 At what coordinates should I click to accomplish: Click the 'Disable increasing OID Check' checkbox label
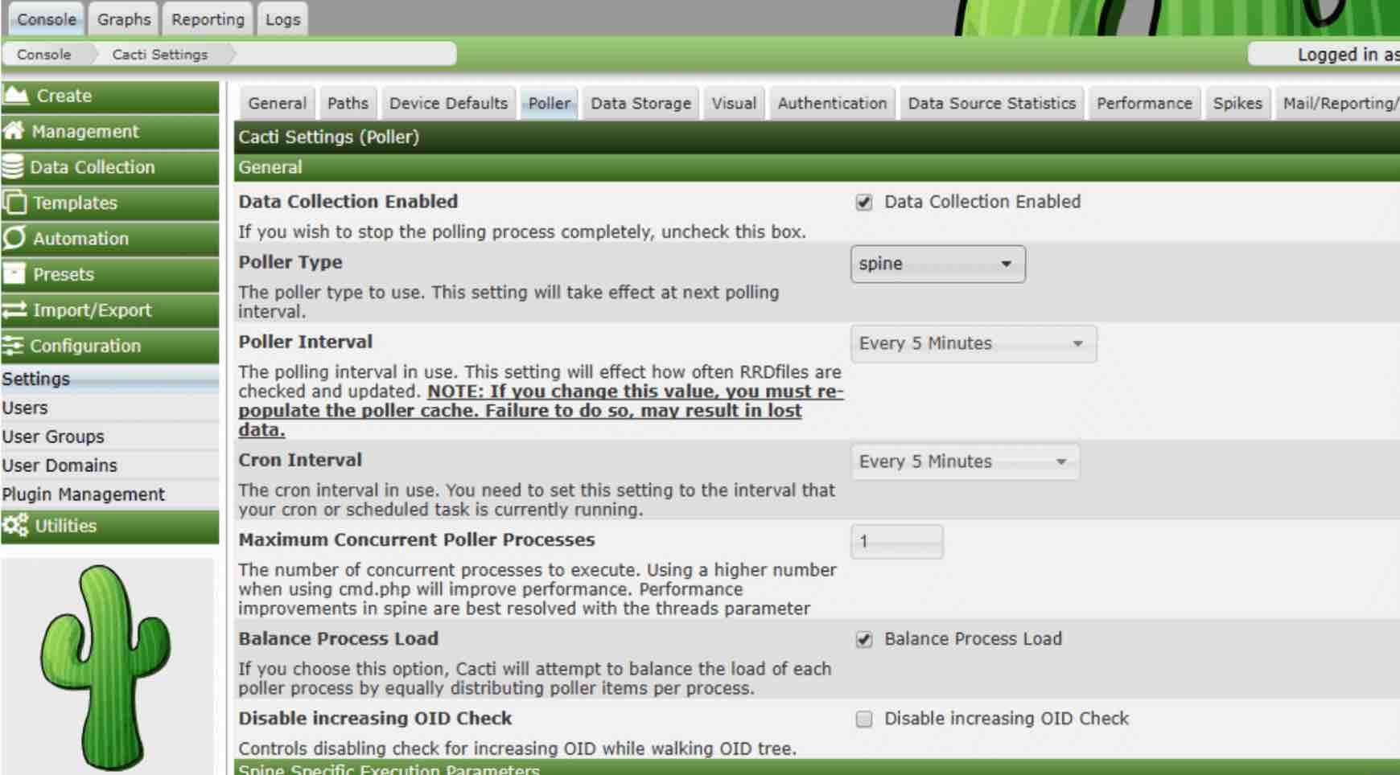[1007, 718]
